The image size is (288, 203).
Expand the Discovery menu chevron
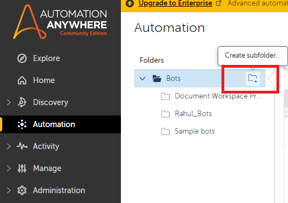tap(8, 102)
